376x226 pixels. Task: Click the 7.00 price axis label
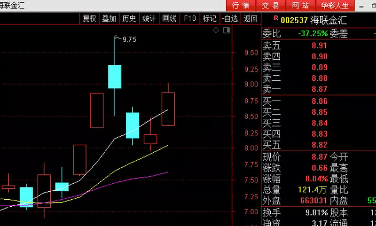tap(251, 212)
